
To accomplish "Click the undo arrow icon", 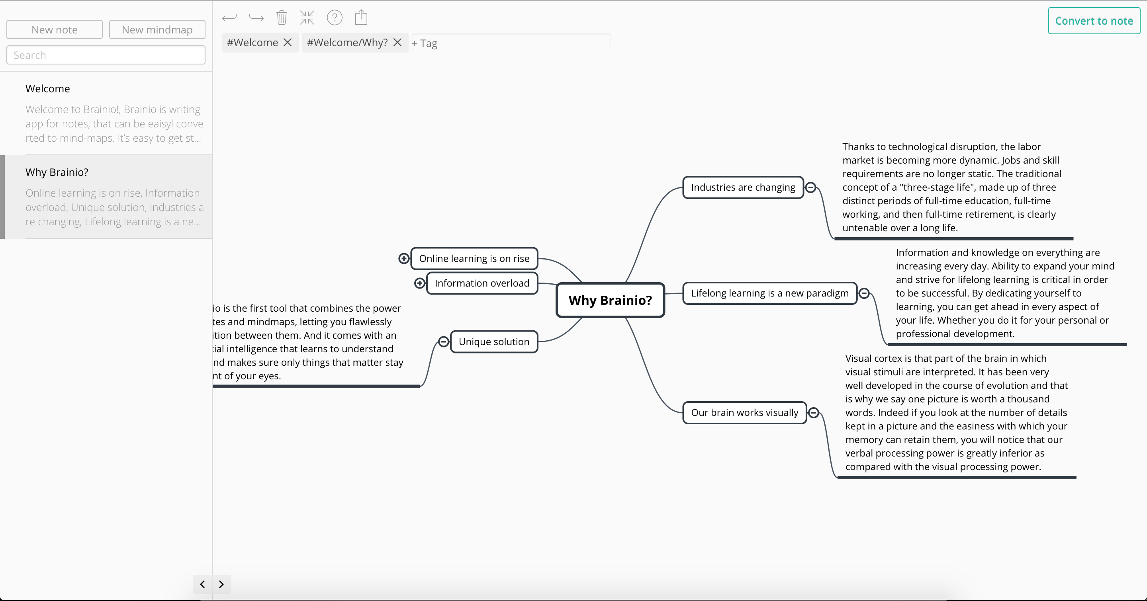I will coord(229,18).
